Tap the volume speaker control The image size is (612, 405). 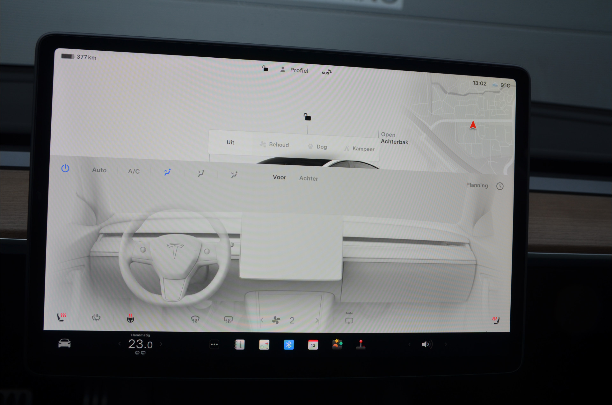pyautogui.click(x=426, y=344)
